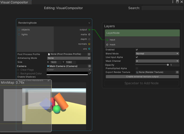Click the lights input port

(x=19, y=34)
